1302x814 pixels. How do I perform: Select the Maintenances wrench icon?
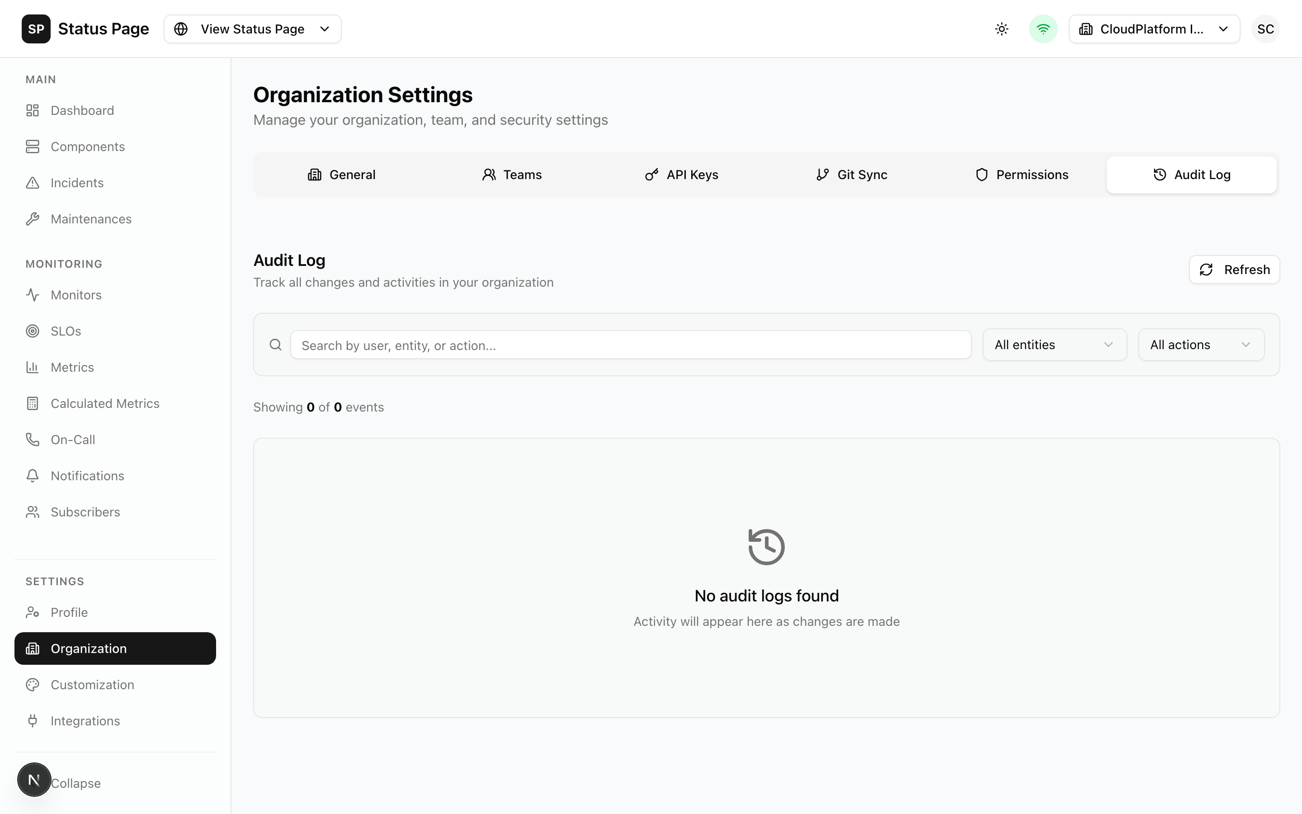(33, 218)
